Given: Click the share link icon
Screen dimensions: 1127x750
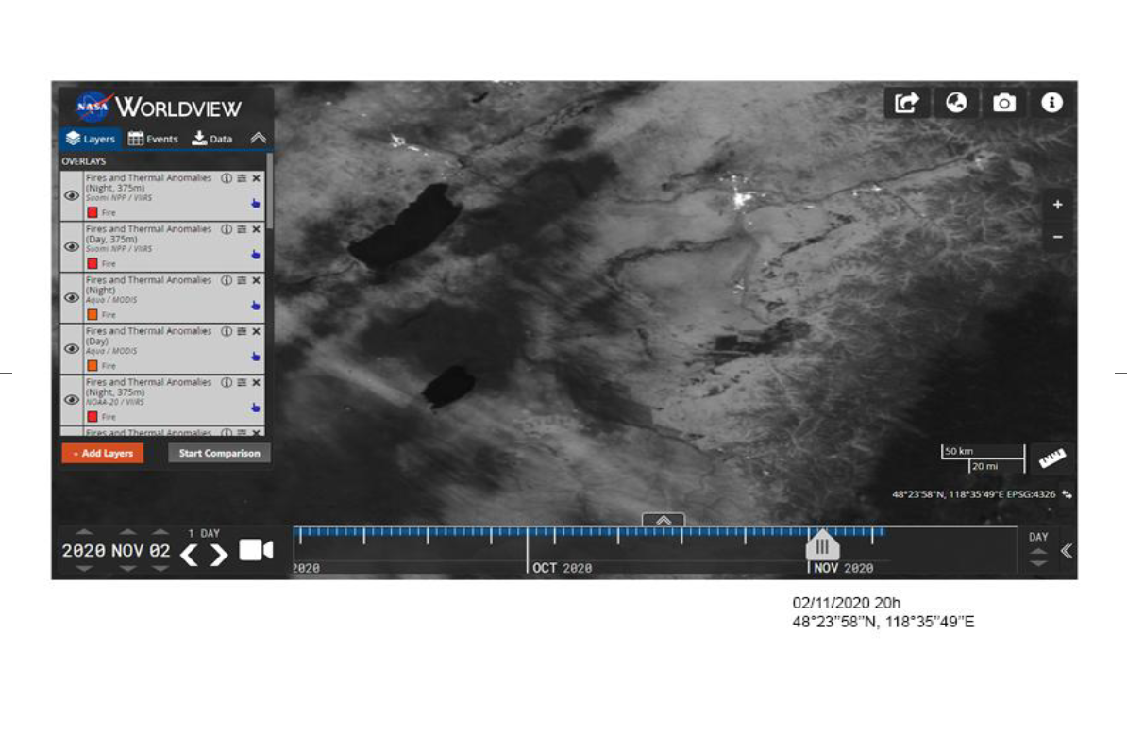Looking at the screenshot, I should pos(906,103).
